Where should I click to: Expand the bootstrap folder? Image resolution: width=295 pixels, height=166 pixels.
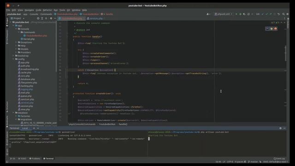(13, 56)
